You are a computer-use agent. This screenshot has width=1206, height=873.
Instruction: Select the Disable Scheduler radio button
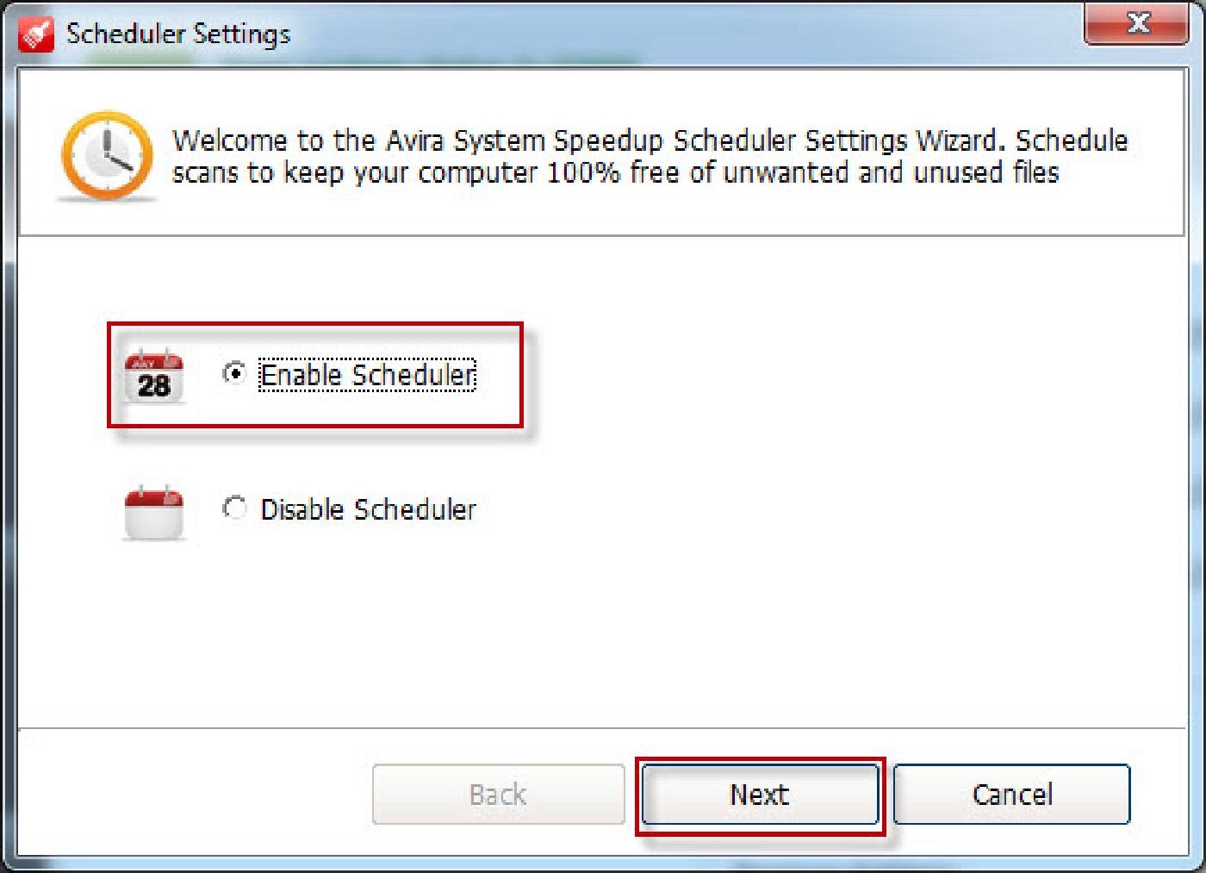tap(234, 508)
